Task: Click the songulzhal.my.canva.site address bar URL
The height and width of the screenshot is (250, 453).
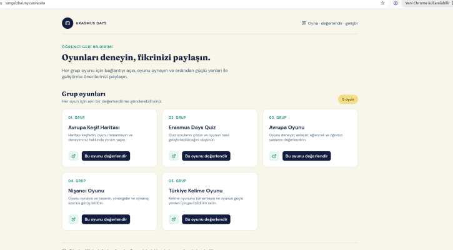Action: tap(25, 3)
